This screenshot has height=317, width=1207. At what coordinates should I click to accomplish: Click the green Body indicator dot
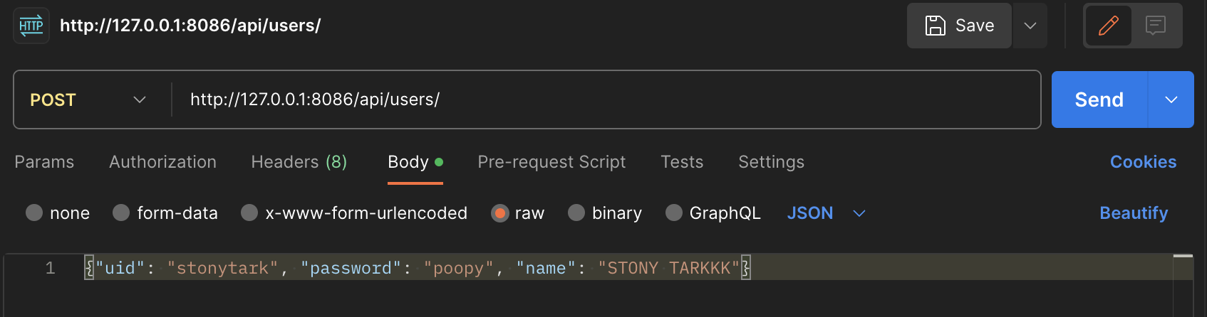click(439, 162)
